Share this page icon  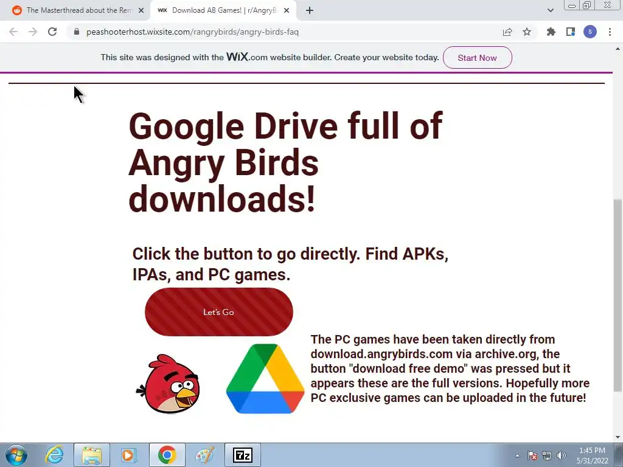pos(507,32)
